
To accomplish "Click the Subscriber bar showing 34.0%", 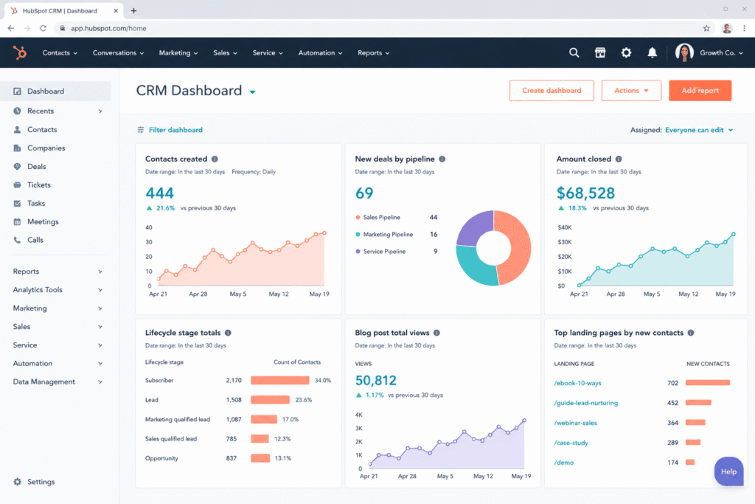I will pos(279,381).
